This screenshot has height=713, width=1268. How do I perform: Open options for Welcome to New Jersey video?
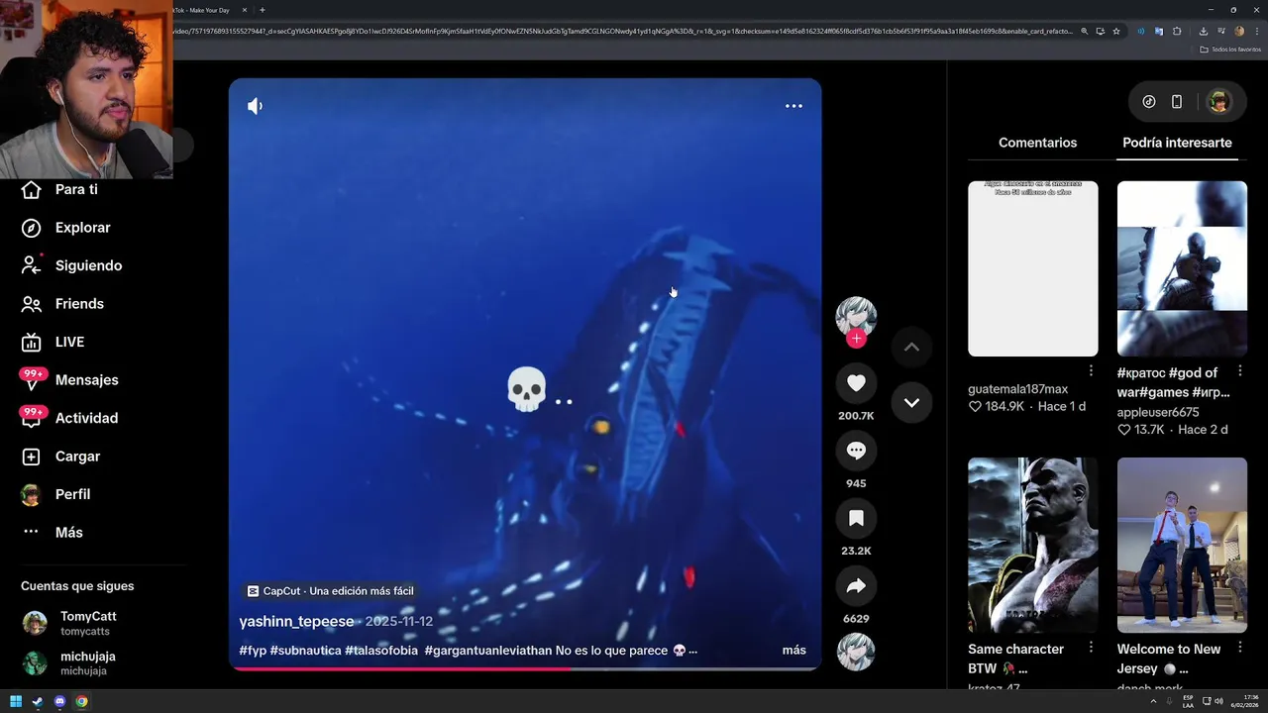point(1240,647)
